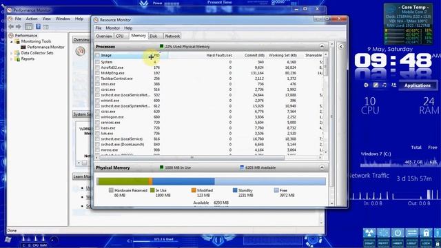Open Help menu in Resource Monitor
The width and height of the screenshot is (441, 248).
point(128,28)
